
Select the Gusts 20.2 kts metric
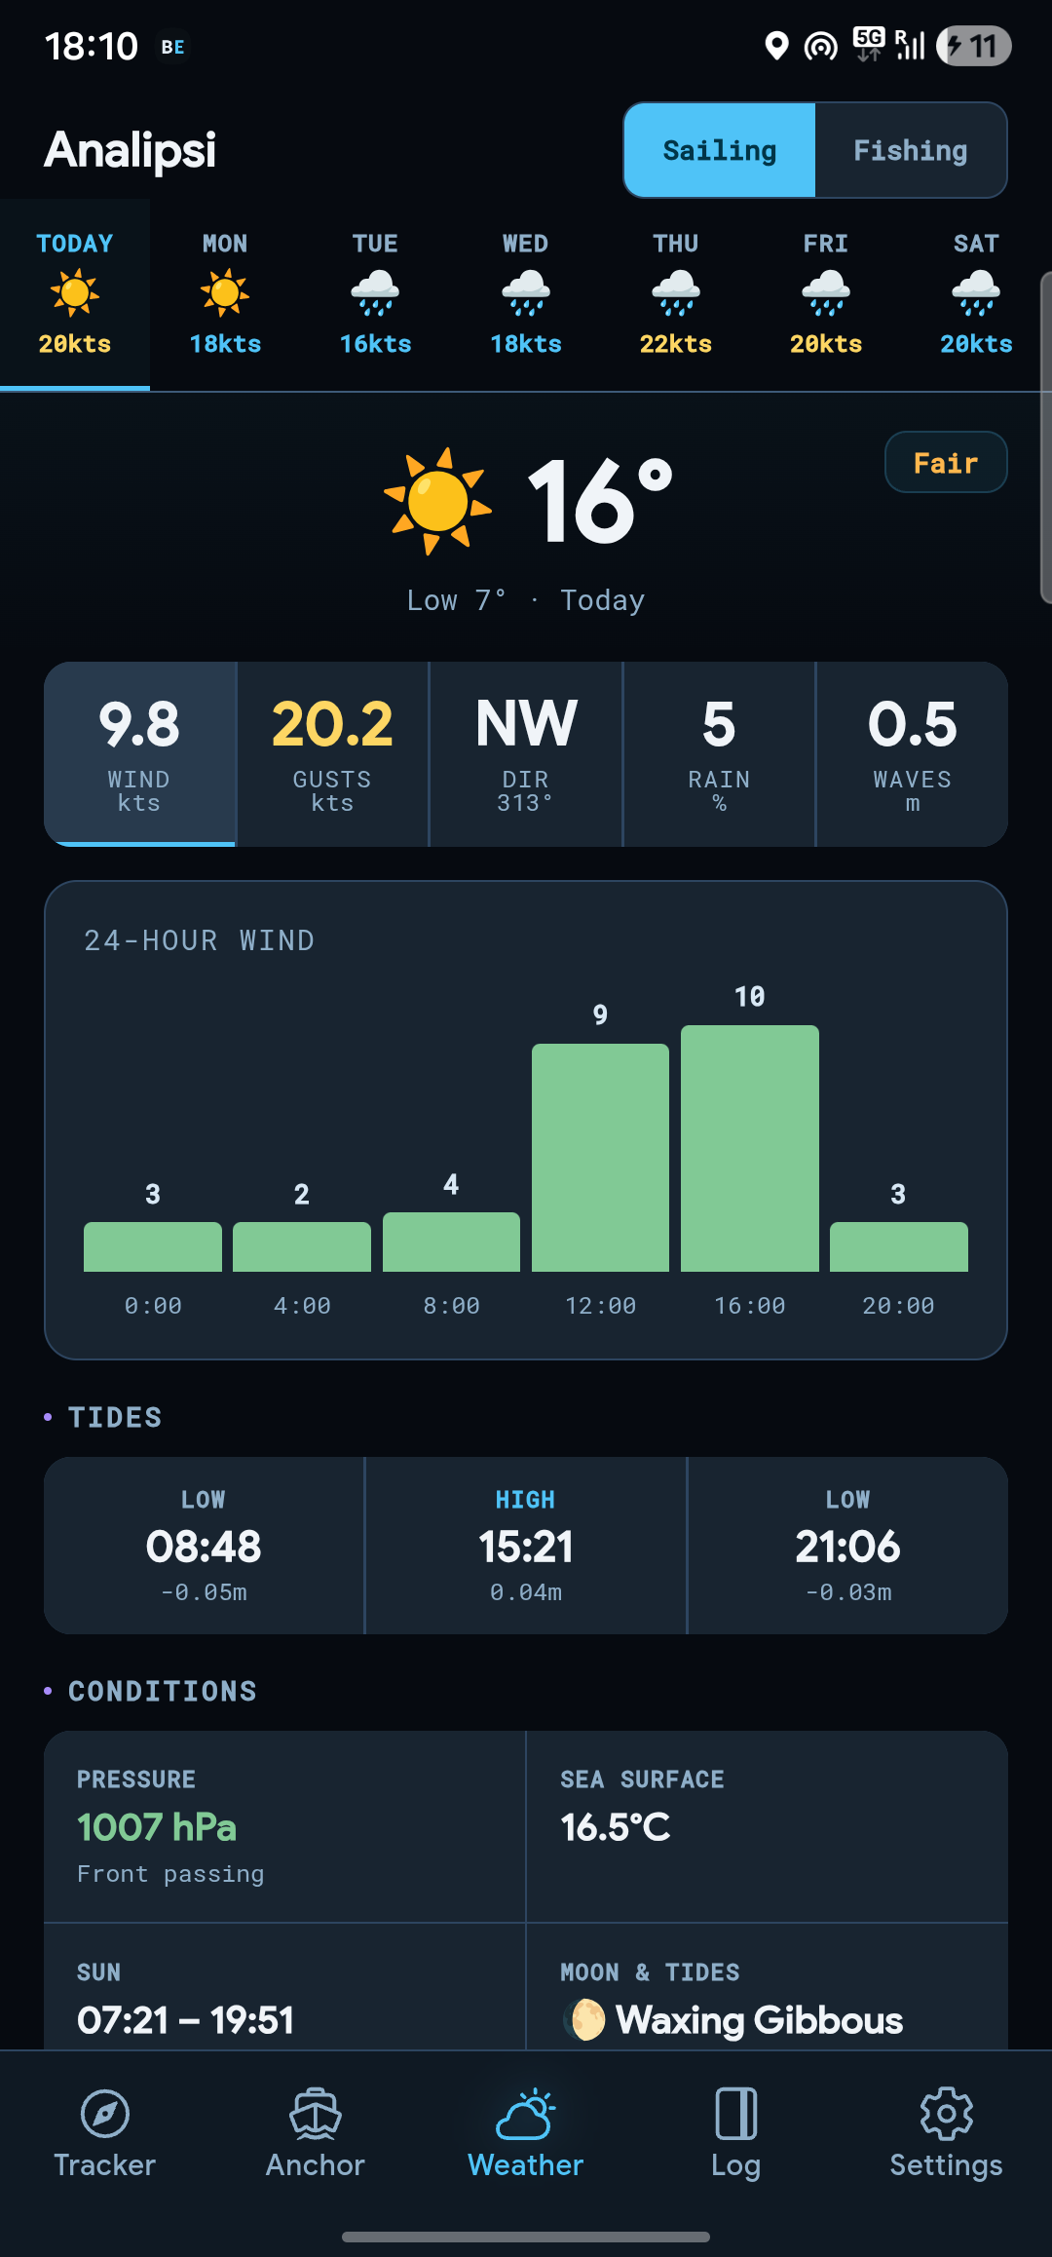click(x=332, y=754)
